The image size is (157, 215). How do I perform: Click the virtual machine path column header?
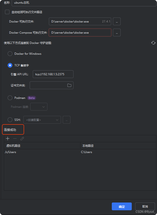pyautogui.click(x=42, y=146)
